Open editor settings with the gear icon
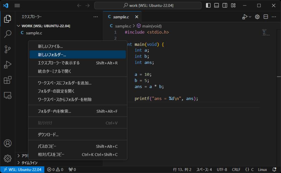 pos(257,16)
